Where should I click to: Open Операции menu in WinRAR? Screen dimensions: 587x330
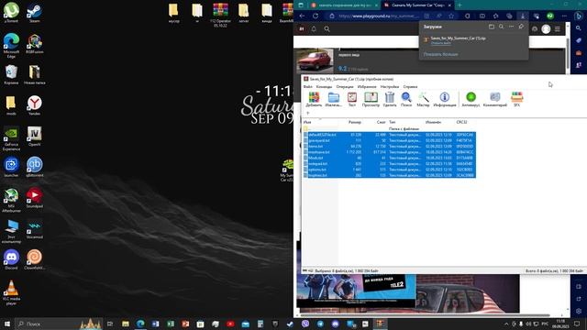pos(345,86)
